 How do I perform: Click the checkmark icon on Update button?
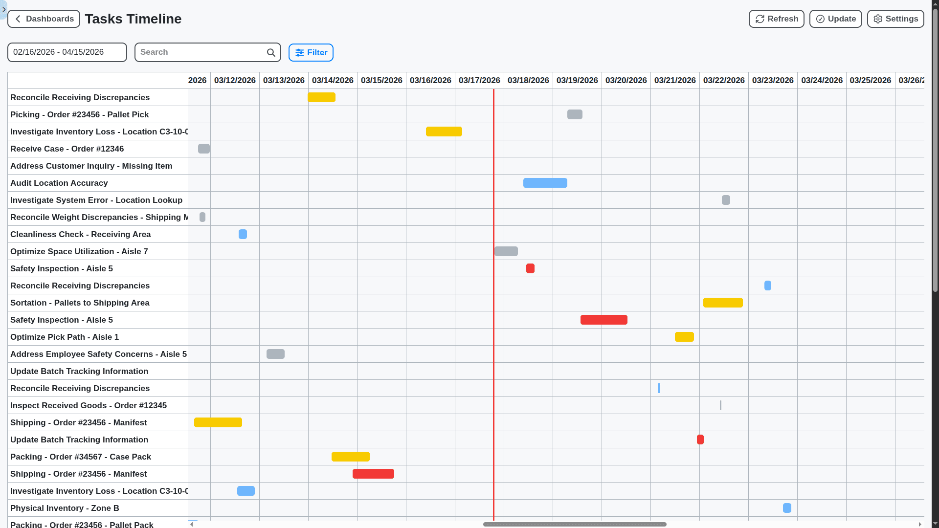pos(820,19)
